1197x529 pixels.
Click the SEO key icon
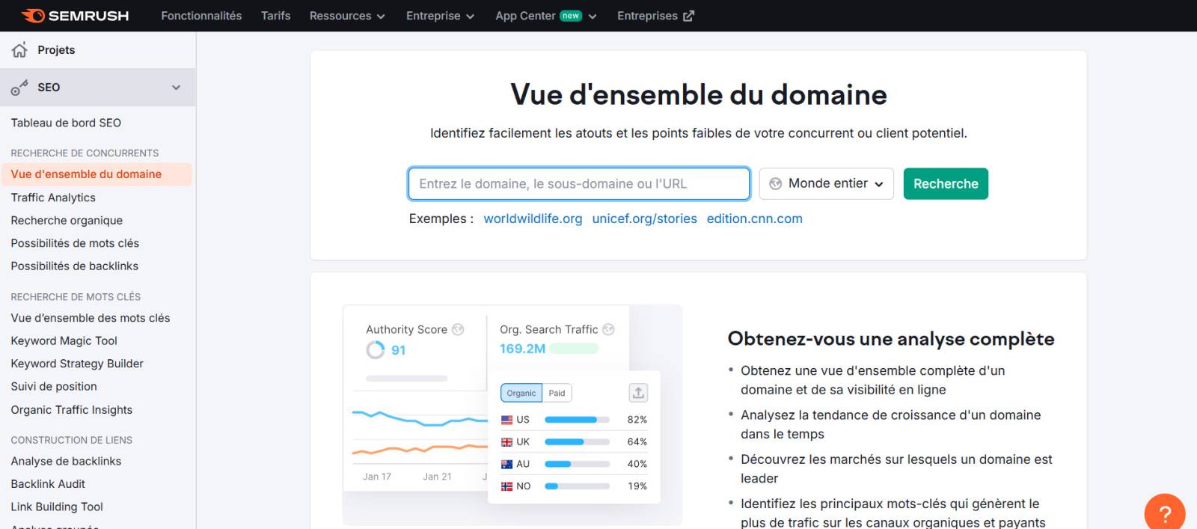tap(19, 88)
